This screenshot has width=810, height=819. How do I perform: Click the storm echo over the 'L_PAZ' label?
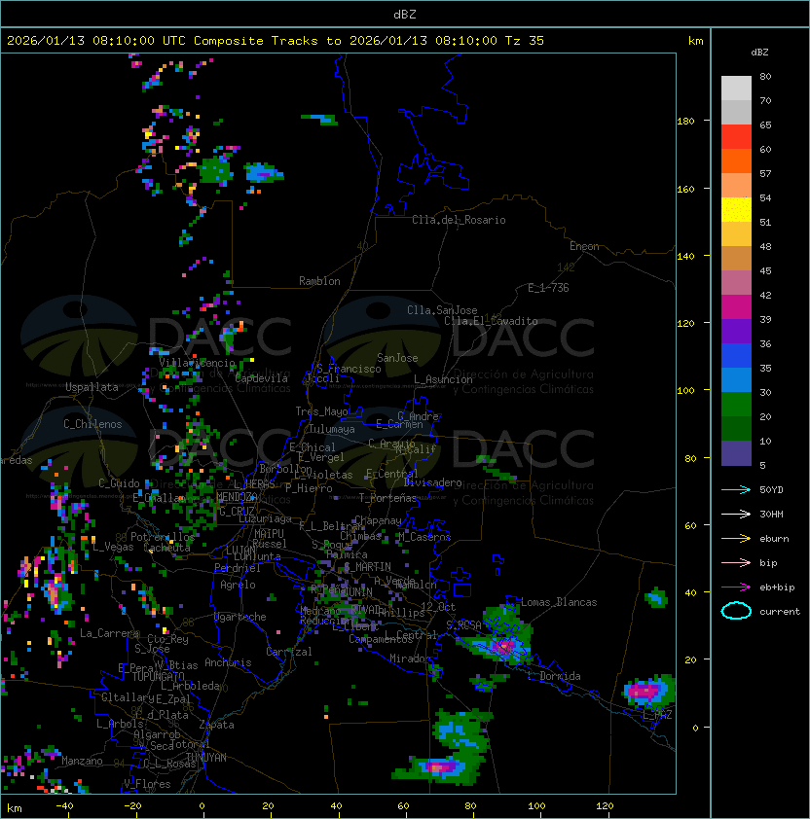click(x=647, y=693)
